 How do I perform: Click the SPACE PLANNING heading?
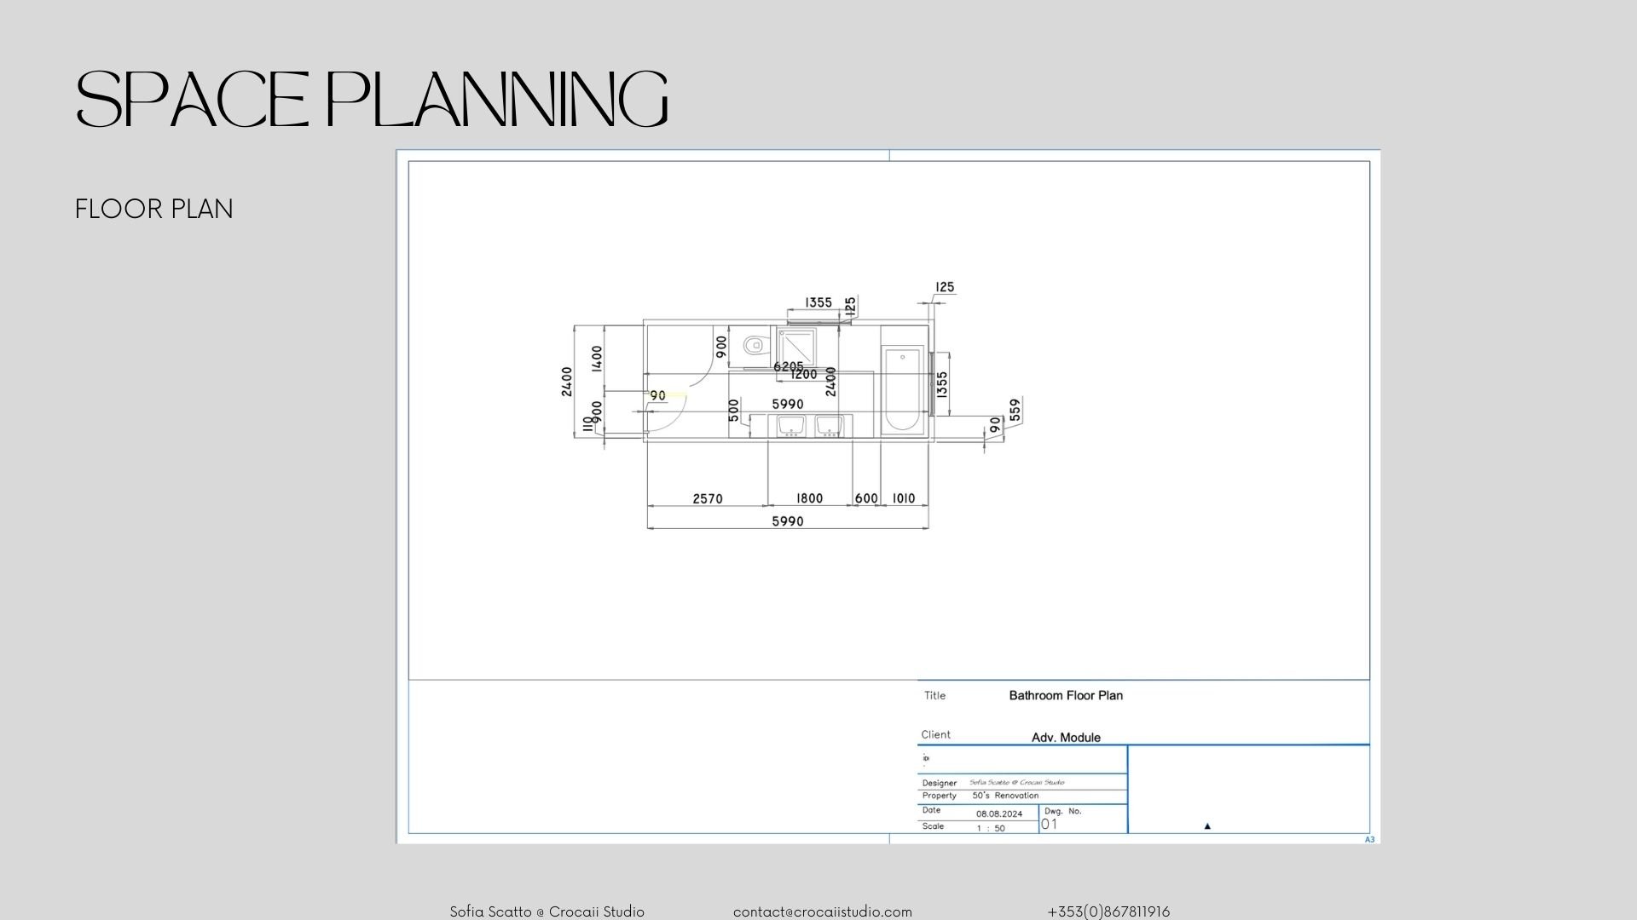[x=372, y=100]
